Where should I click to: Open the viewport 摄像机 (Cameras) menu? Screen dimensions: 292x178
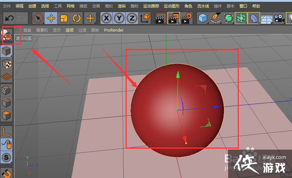(x=42, y=30)
